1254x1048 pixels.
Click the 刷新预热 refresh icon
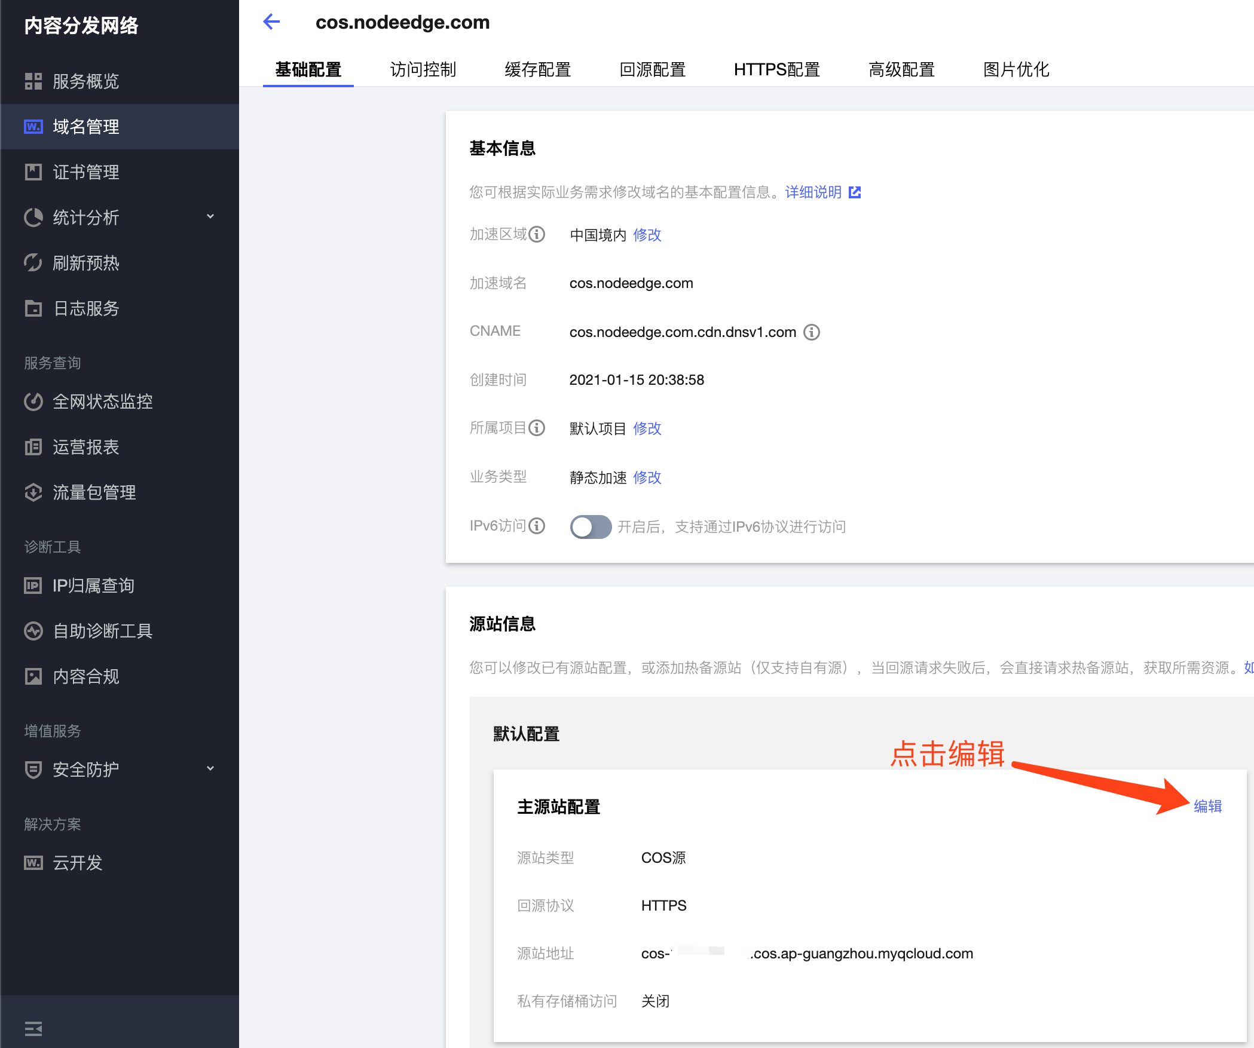click(33, 263)
